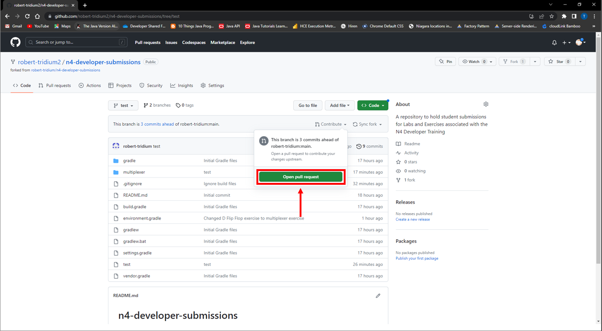Image resolution: width=602 pixels, height=331 pixels.
Task: Open the repository Settings tab
Action: [x=212, y=86]
